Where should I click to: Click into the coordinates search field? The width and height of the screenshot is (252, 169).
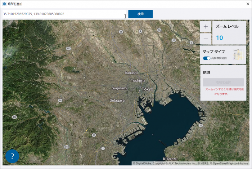(63, 14)
